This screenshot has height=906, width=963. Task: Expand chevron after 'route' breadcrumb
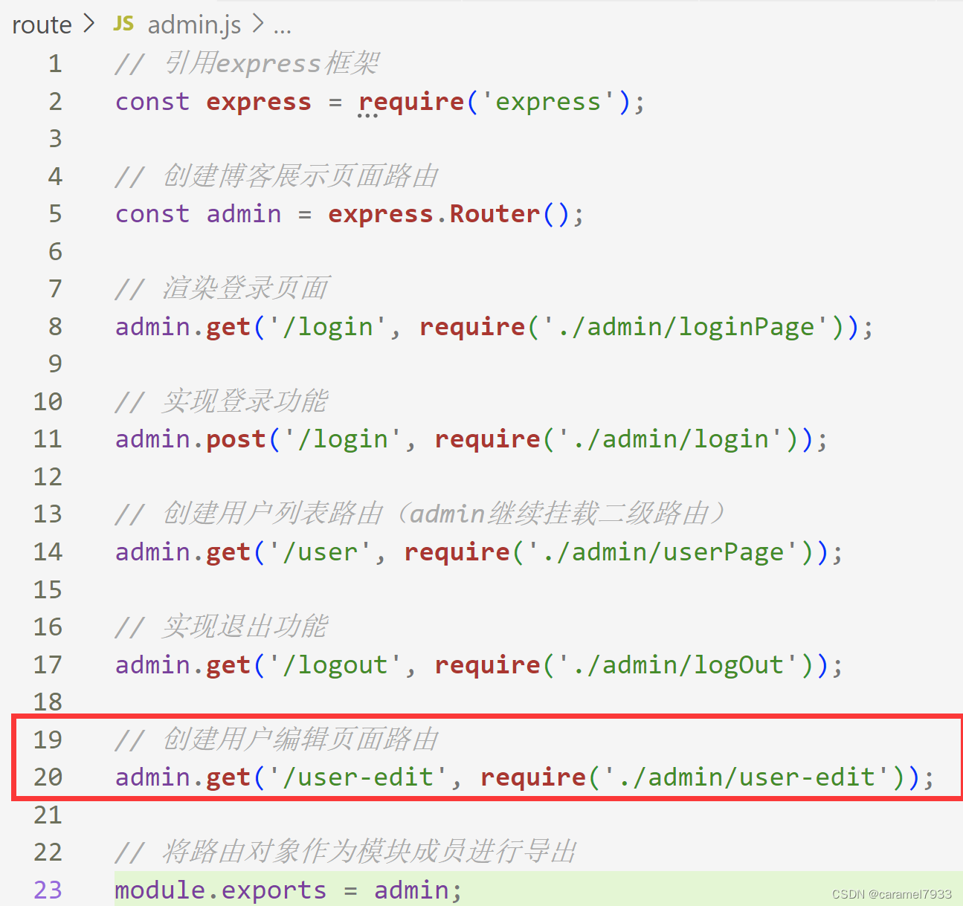click(x=89, y=25)
